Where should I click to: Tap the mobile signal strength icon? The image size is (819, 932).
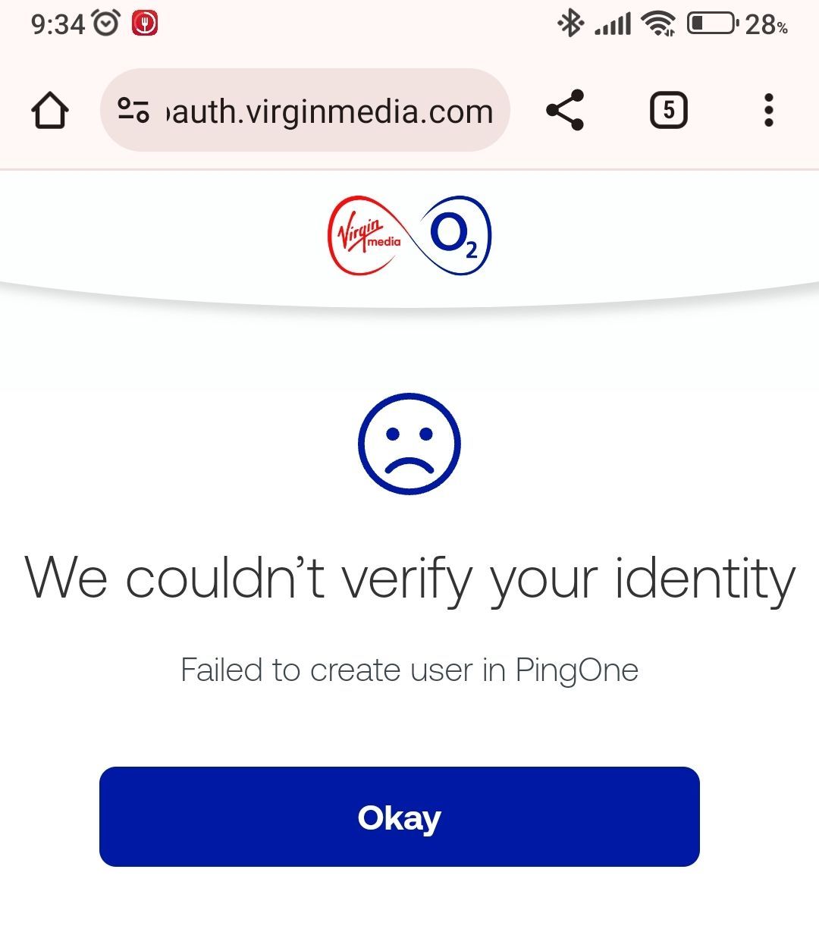tap(613, 24)
